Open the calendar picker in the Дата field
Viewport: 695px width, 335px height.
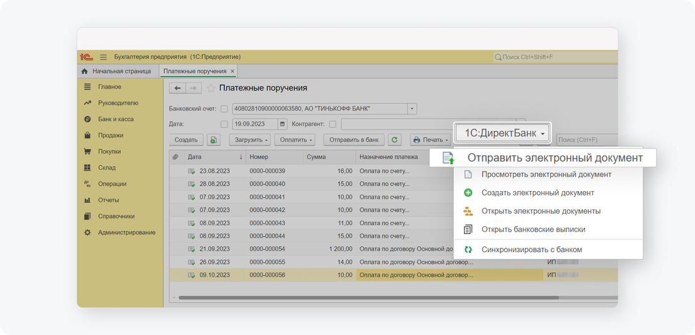[x=283, y=124]
